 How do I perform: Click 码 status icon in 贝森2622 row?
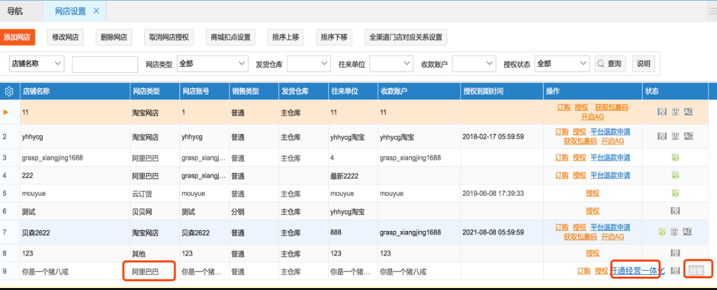tap(675, 232)
